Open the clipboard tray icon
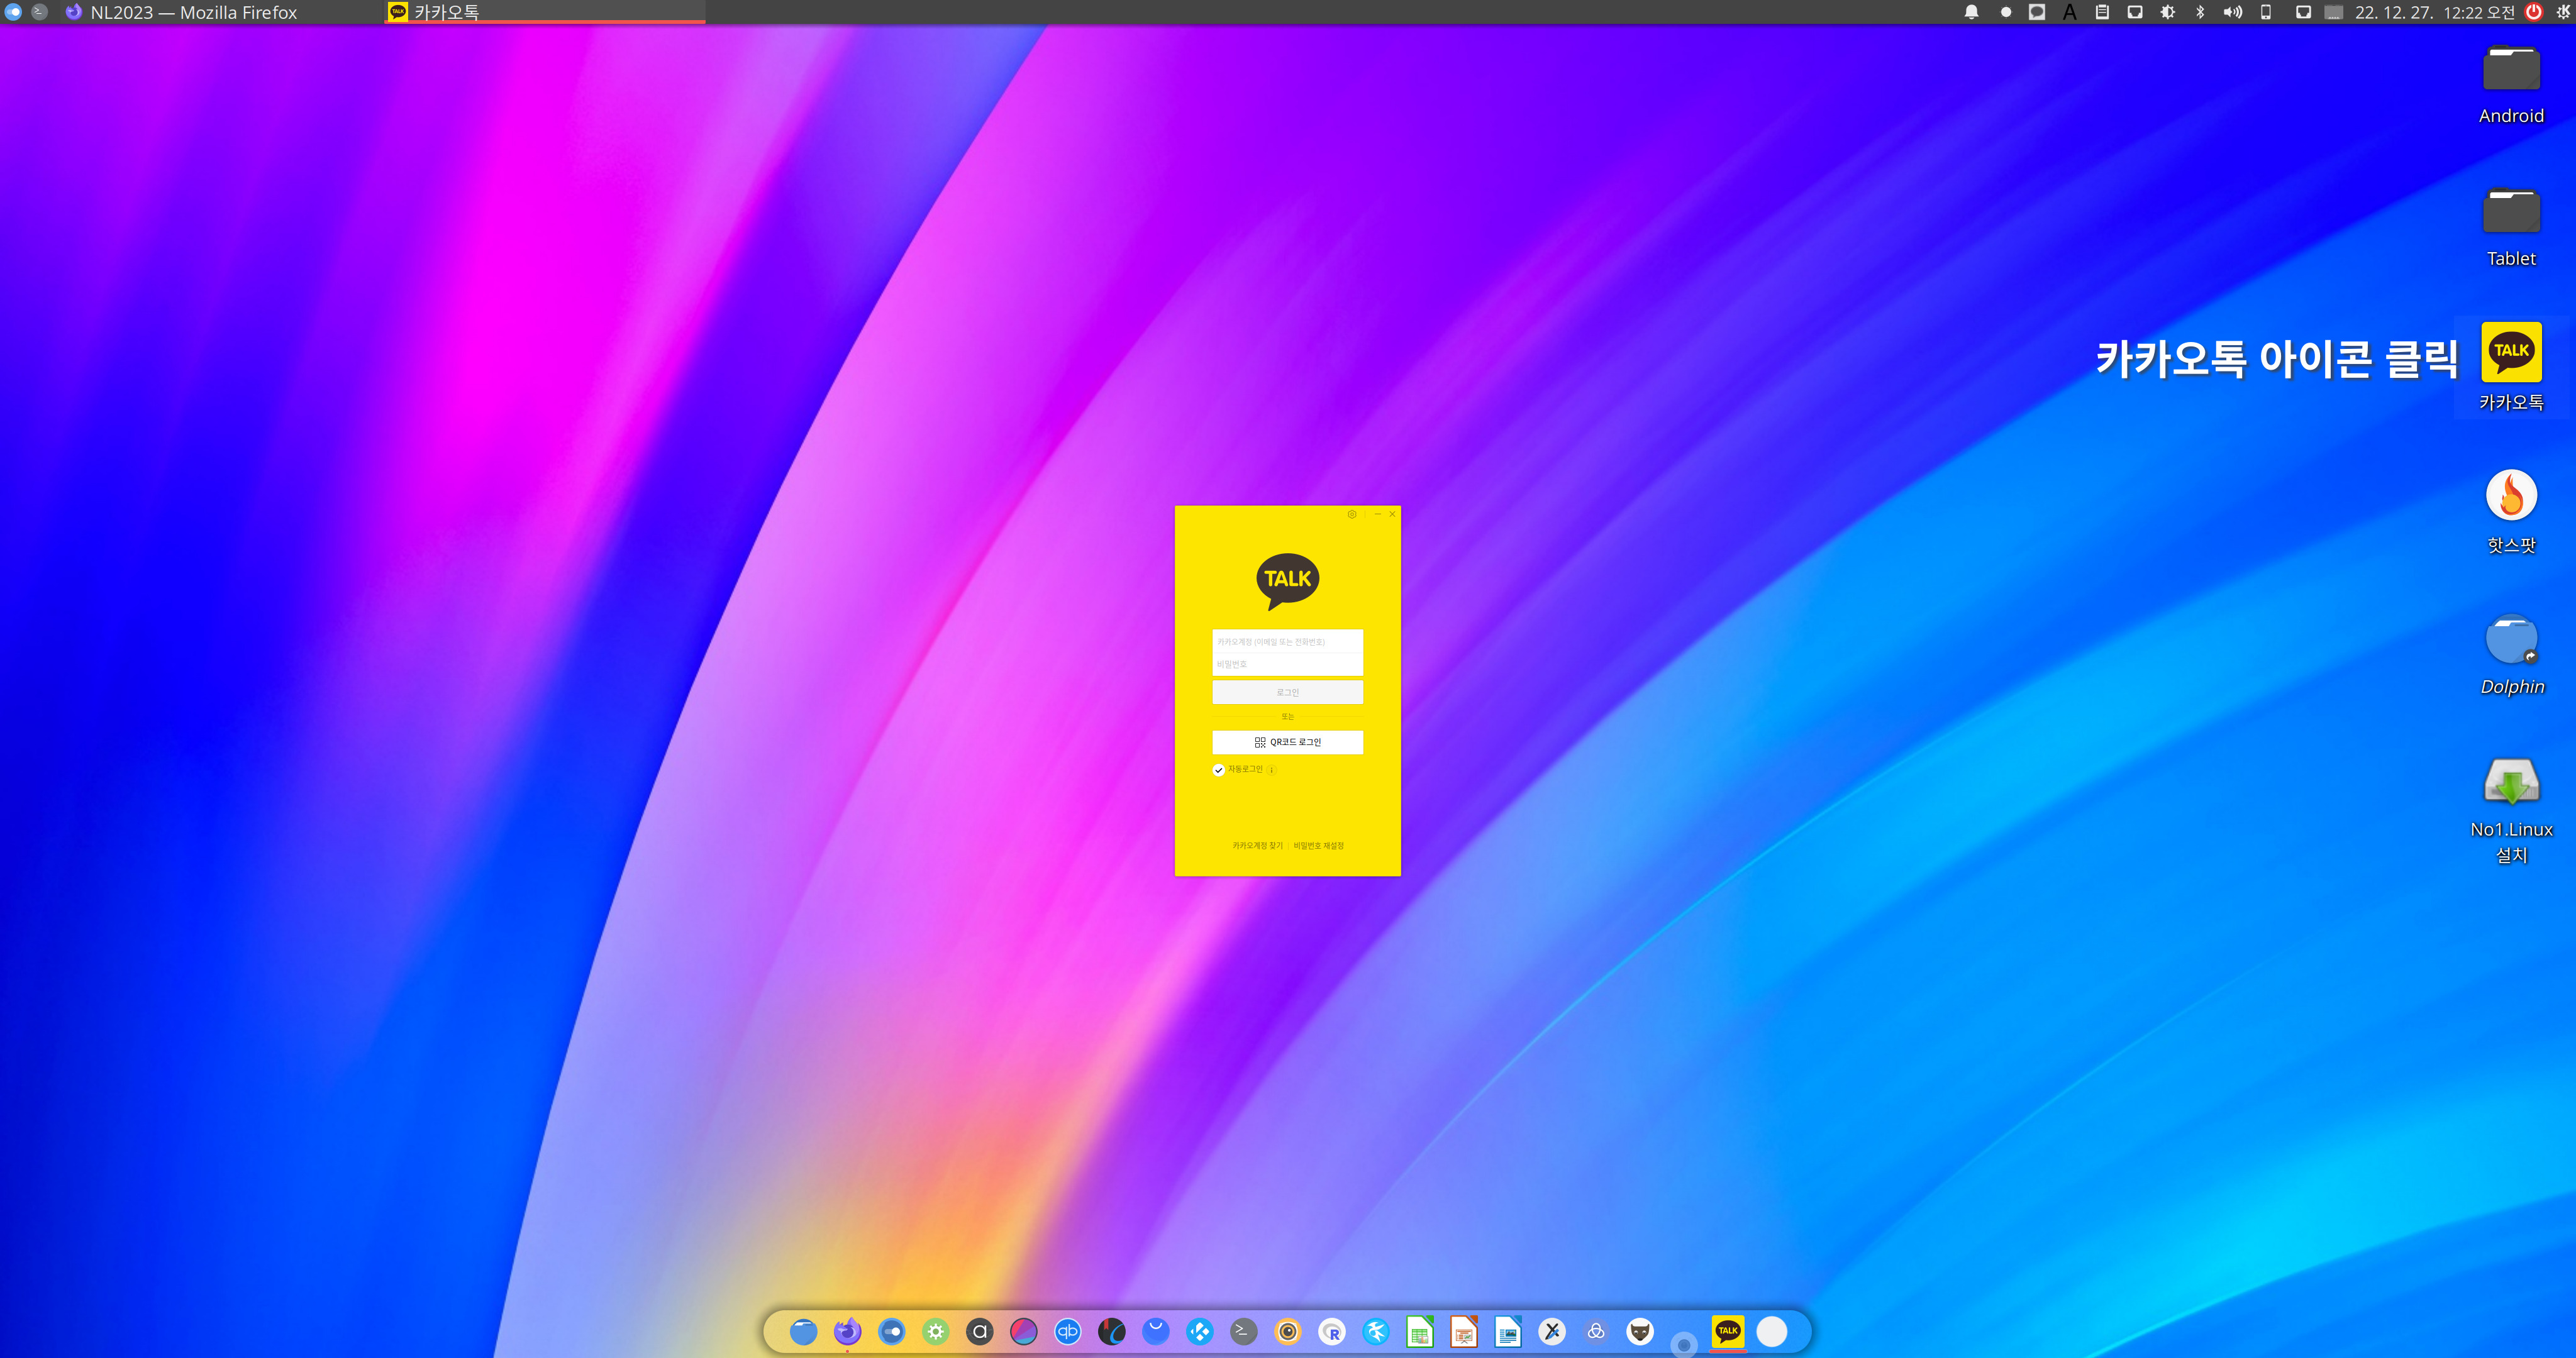 (x=2102, y=12)
